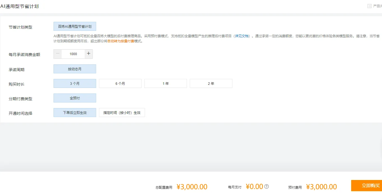Click the minus icon to decrease amount

57,54
